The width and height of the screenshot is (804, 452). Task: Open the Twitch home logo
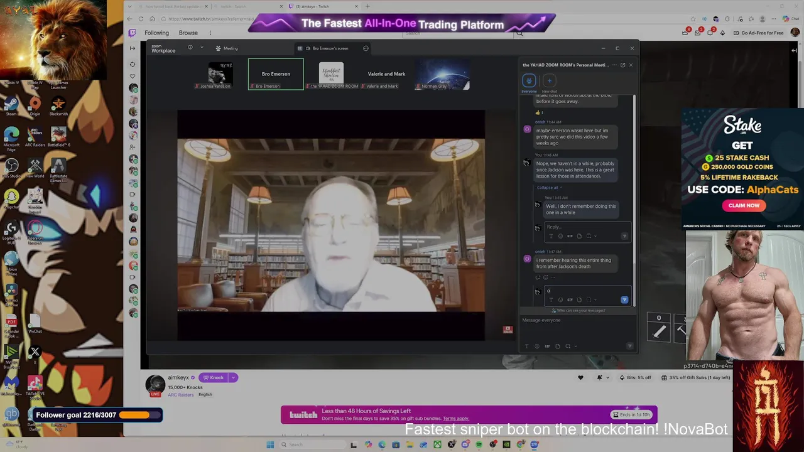[x=132, y=33]
